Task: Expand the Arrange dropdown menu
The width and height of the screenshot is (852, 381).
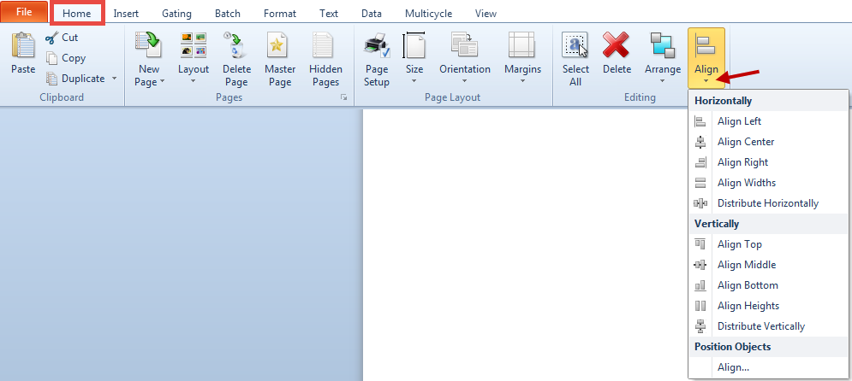Action: point(663,81)
